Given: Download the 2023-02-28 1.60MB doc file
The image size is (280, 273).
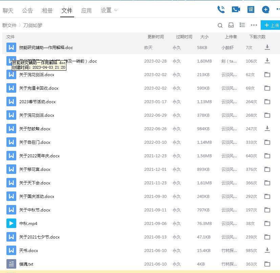Looking at the screenshot, I should coord(267,61).
